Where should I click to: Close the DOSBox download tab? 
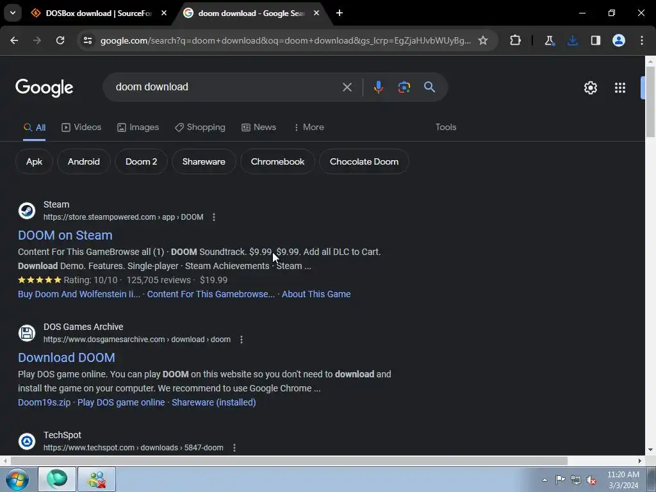pyautogui.click(x=164, y=13)
